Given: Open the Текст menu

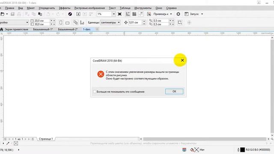Looking at the screenshot, I should pyautogui.click(x=112, y=8).
